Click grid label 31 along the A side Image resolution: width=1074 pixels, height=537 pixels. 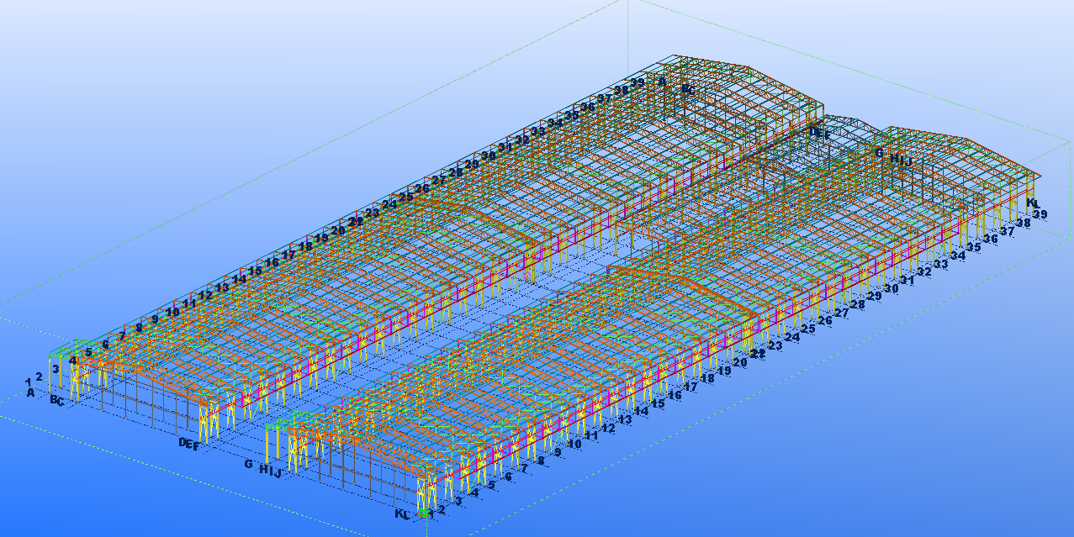point(505,148)
